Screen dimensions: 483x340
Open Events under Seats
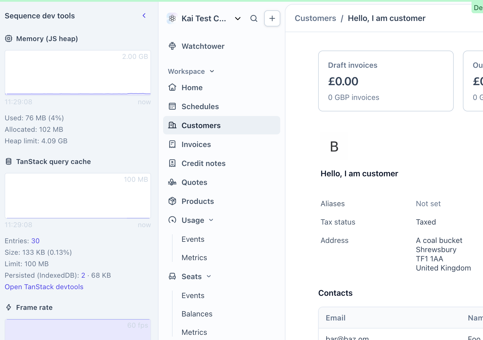(x=193, y=295)
